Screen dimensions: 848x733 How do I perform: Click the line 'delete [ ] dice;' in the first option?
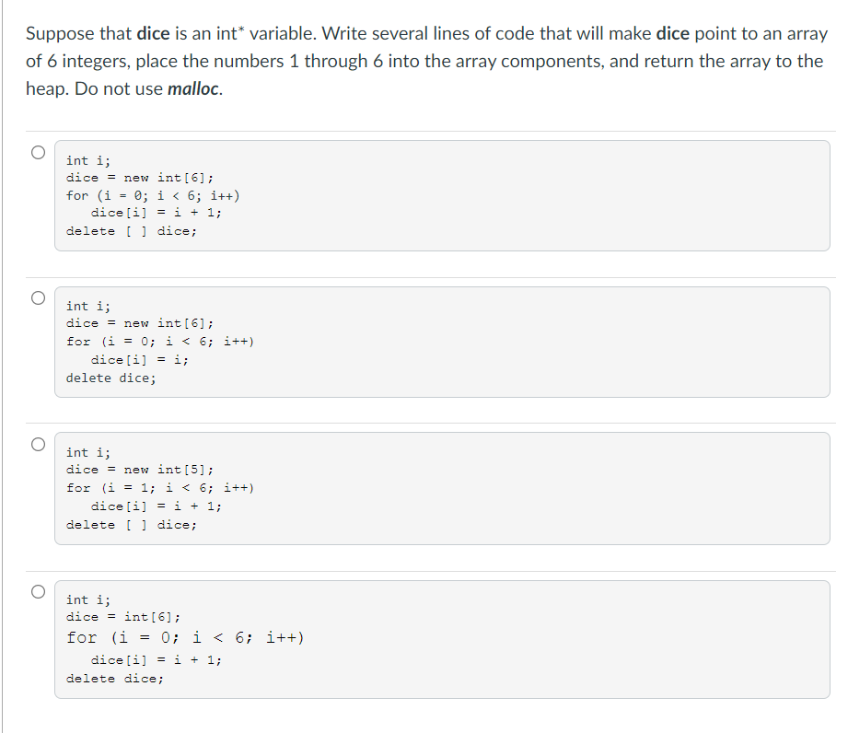click(x=132, y=230)
